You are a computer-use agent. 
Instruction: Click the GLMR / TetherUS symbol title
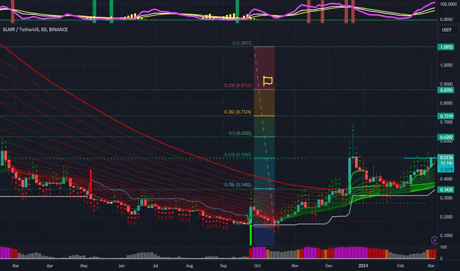pos(35,30)
